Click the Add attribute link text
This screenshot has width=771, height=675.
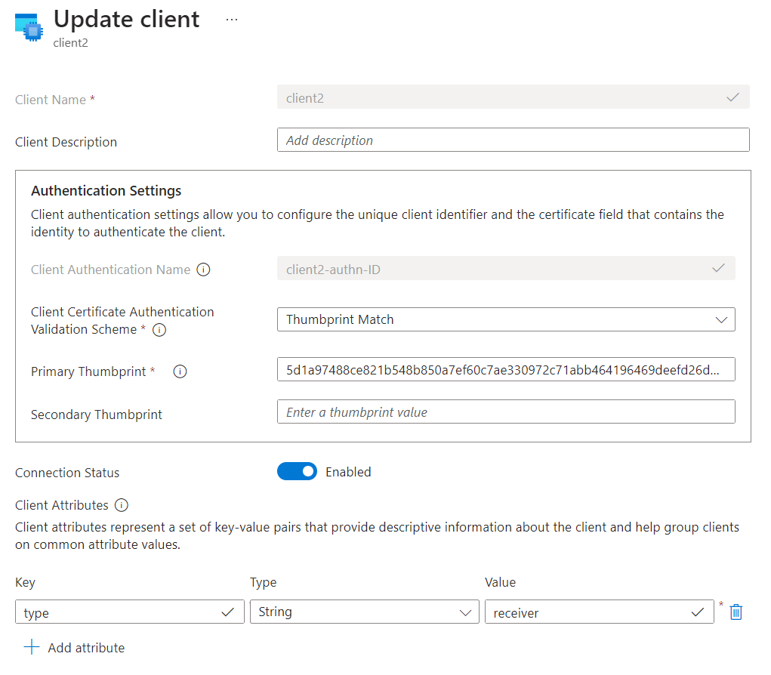tap(86, 648)
